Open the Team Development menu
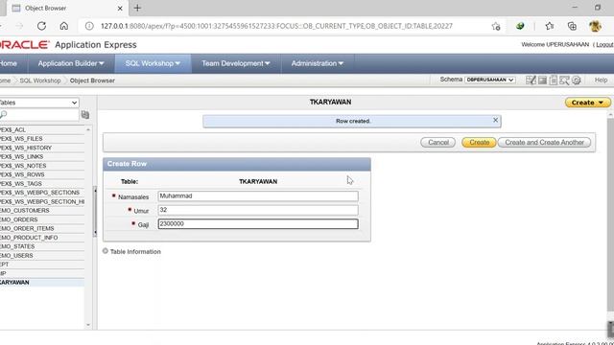This screenshot has height=345, width=614. pyautogui.click(x=236, y=63)
